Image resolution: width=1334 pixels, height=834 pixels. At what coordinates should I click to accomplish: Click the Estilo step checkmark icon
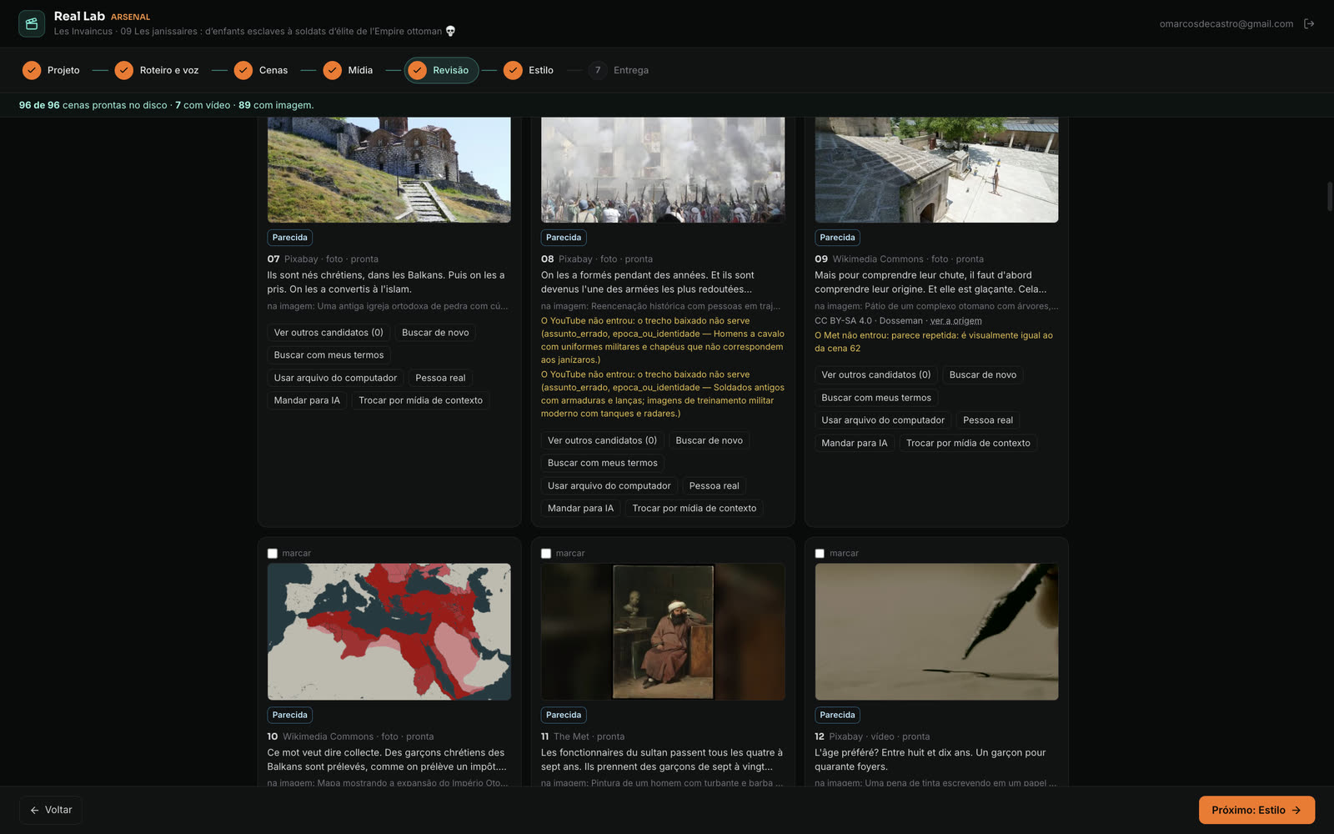click(513, 70)
